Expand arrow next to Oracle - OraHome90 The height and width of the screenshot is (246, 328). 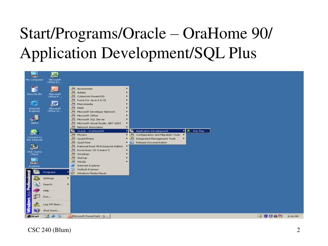pyautogui.click(x=127, y=131)
